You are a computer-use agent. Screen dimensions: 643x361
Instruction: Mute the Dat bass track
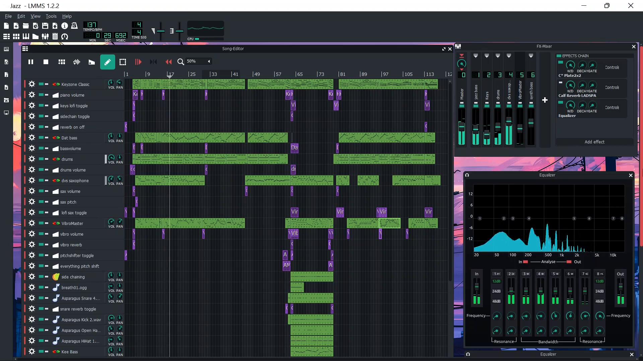click(x=41, y=138)
